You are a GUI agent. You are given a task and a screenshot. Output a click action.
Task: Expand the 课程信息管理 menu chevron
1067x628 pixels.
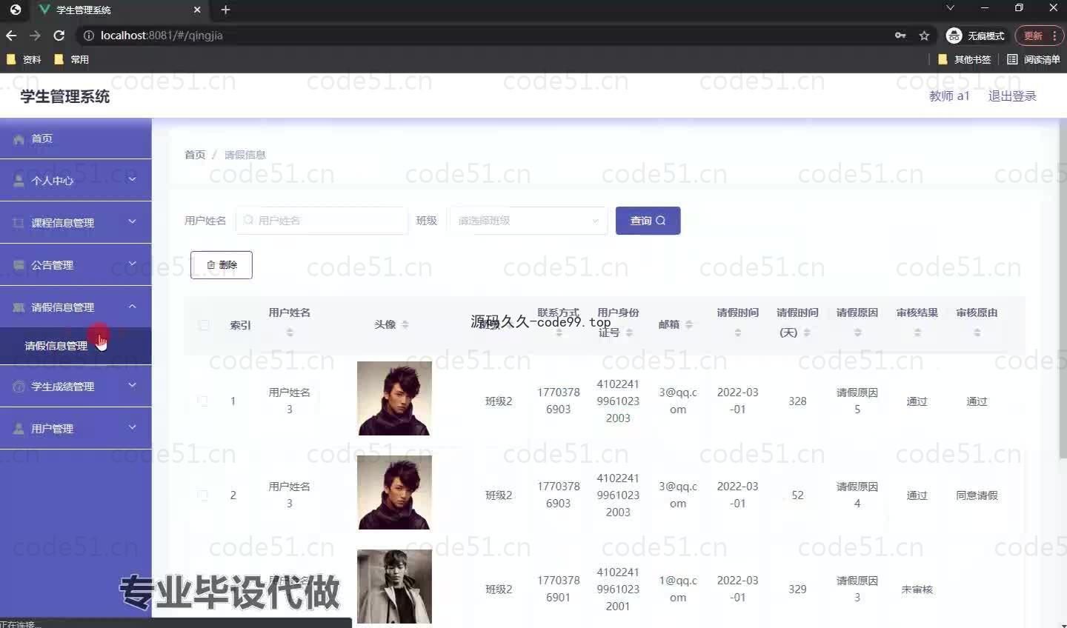(x=132, y=221)
